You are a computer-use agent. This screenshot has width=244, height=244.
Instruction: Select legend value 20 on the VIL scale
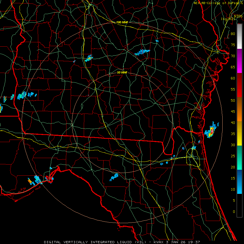233,167
